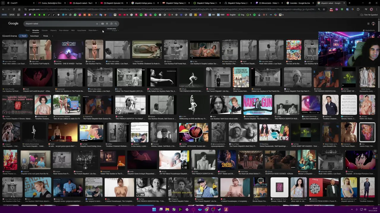Image resolution: width=380 pixels, height=213 pixels.
Task: Open Google Lens image search icon
Action: tap(111, 24)
